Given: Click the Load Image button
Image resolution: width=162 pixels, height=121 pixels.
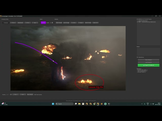Looking at the screenshot, I should tap(66, 23).
